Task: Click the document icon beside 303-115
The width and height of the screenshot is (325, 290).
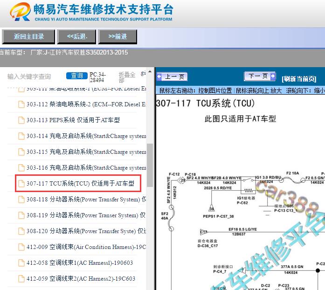Action: click(x=21, y=152)
